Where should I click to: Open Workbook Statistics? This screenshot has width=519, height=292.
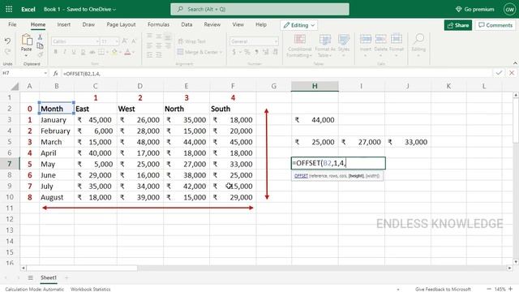pos(90,289)
